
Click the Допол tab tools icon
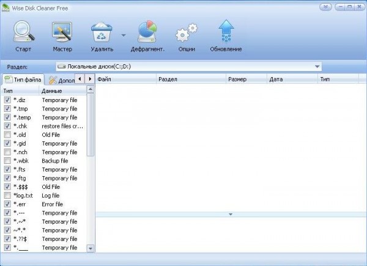coord(53,80)
